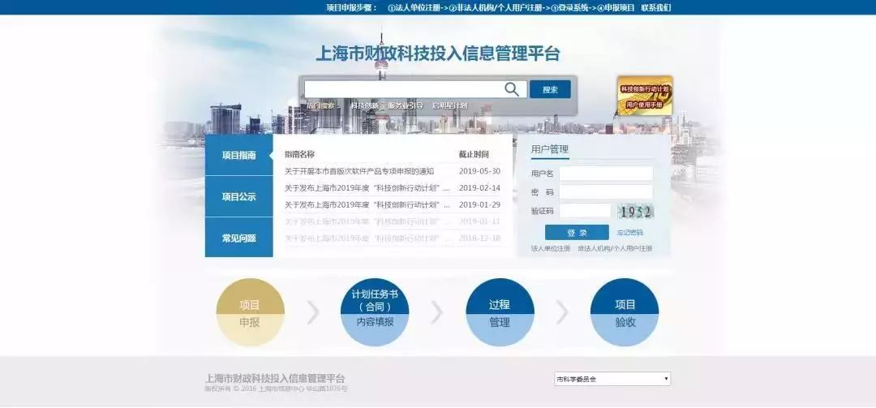This screenshot has height=408, width=876.
Task: Focus the 用户名 input field
Action: tap(606, 174)
